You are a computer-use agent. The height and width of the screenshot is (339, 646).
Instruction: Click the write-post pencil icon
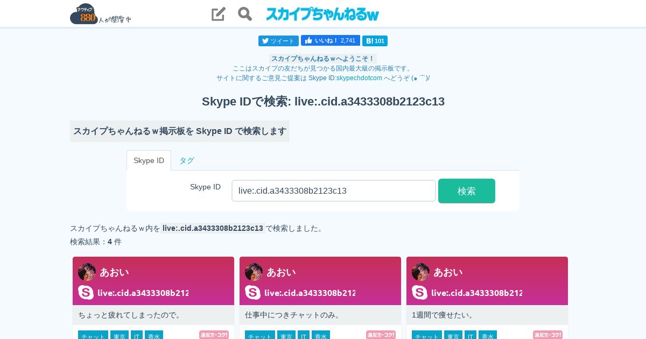click(x=219, y=14)
